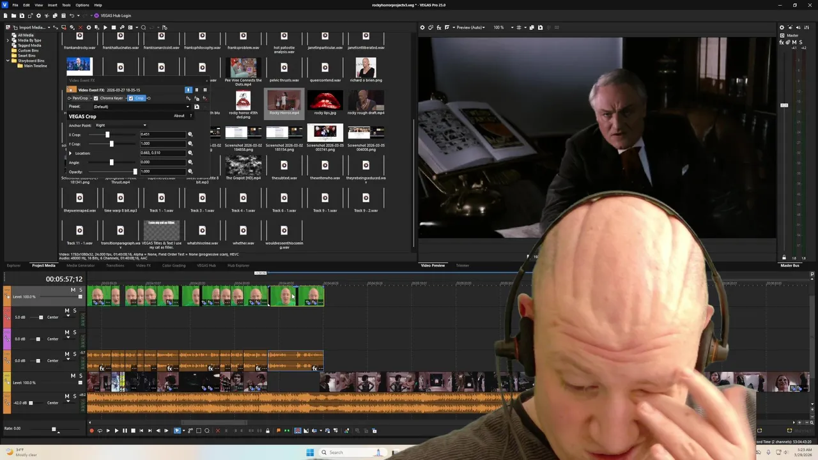The width and height of the screenshot is (818, 460).
Task: Mute the top video track
Action: (73, 290)
